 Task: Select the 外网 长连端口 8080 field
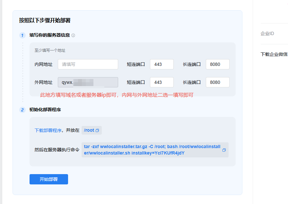click(x=217, y=82)
